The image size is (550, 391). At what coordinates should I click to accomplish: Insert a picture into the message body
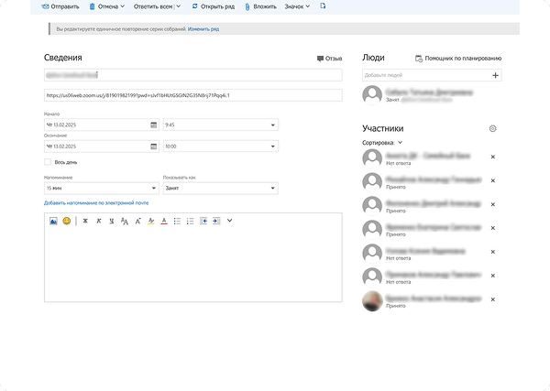53,221
